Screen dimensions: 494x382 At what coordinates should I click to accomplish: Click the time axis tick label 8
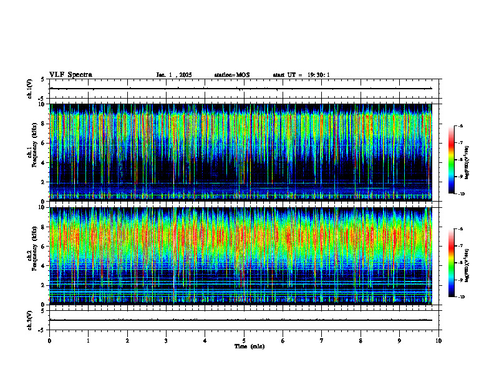pos(361,341)
